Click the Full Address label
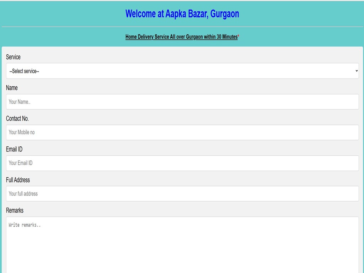The width and height of the screenshot is (364, 273). (x=18, y=180)
